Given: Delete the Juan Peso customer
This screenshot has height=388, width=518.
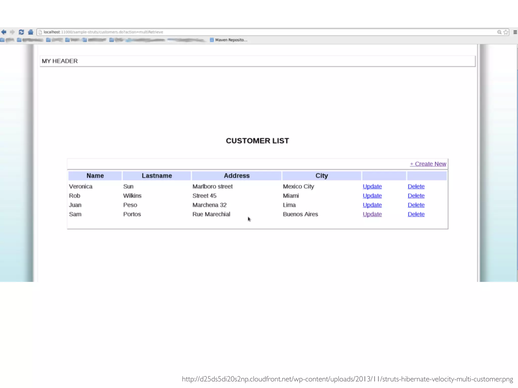Looking at the screenshot, I should click(x=416, y=205).
